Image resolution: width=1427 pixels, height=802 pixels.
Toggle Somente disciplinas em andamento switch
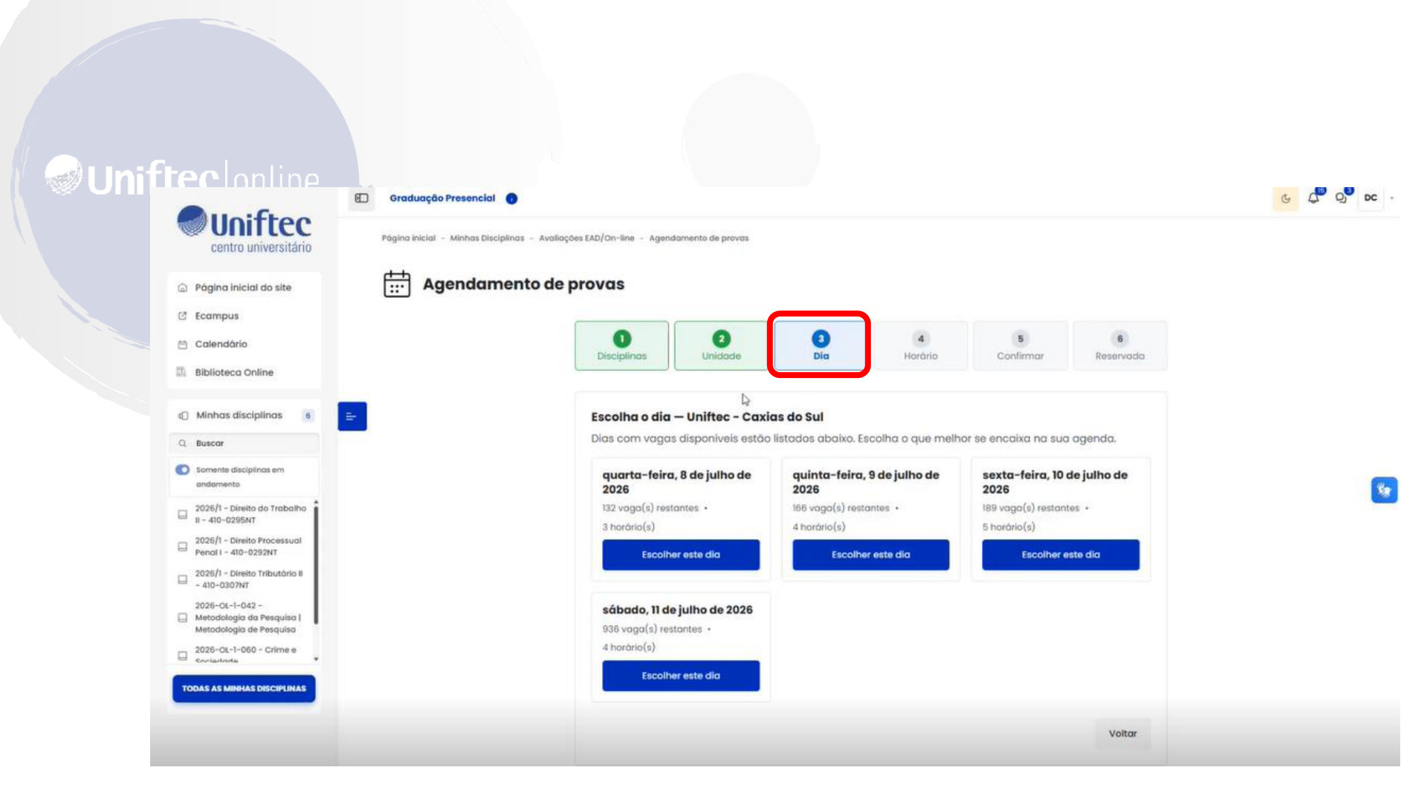[x=182, y=469]
